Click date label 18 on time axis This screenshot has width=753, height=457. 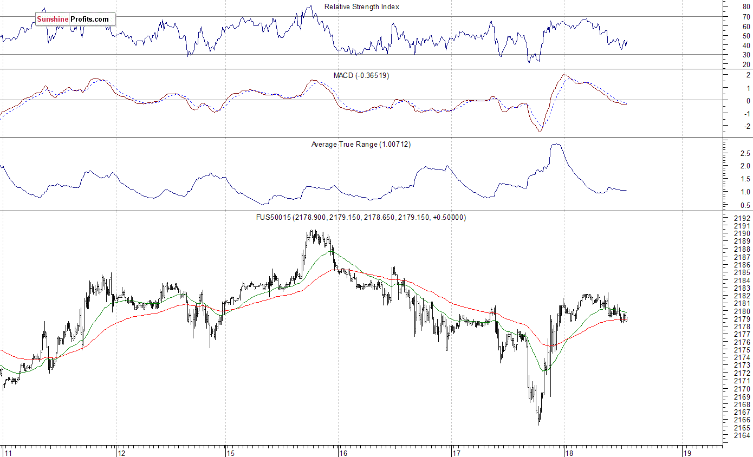pyautogui.click(x=568, y=453)
